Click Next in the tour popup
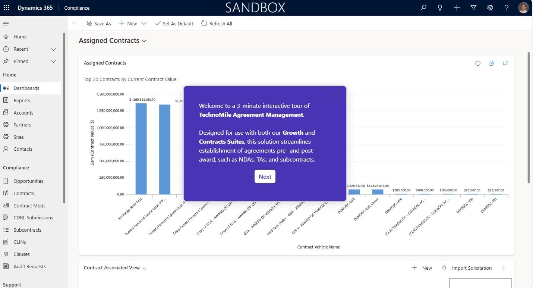 [x=265, y=176]
